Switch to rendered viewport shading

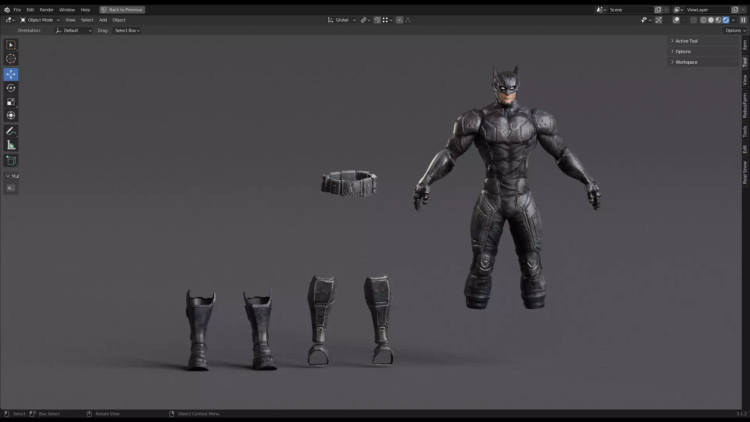(x=726, y=20)
